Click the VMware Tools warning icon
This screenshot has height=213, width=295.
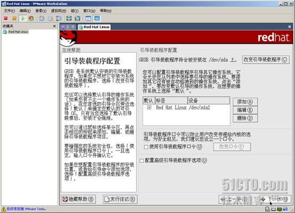[4, 209]
